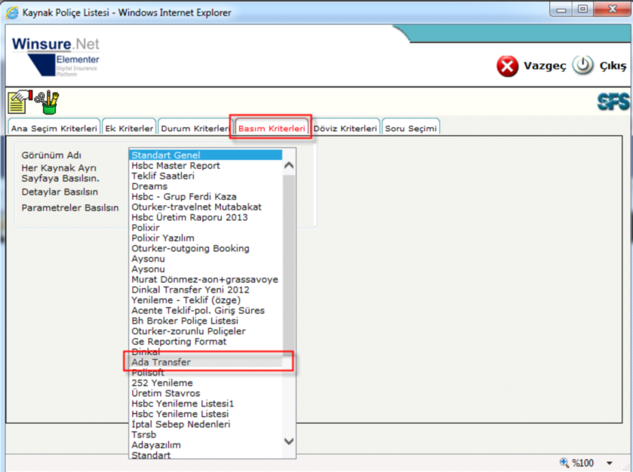Click the SFS logo

[x=612, y=102]
